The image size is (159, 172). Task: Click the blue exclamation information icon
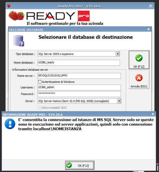coord(10,124)
